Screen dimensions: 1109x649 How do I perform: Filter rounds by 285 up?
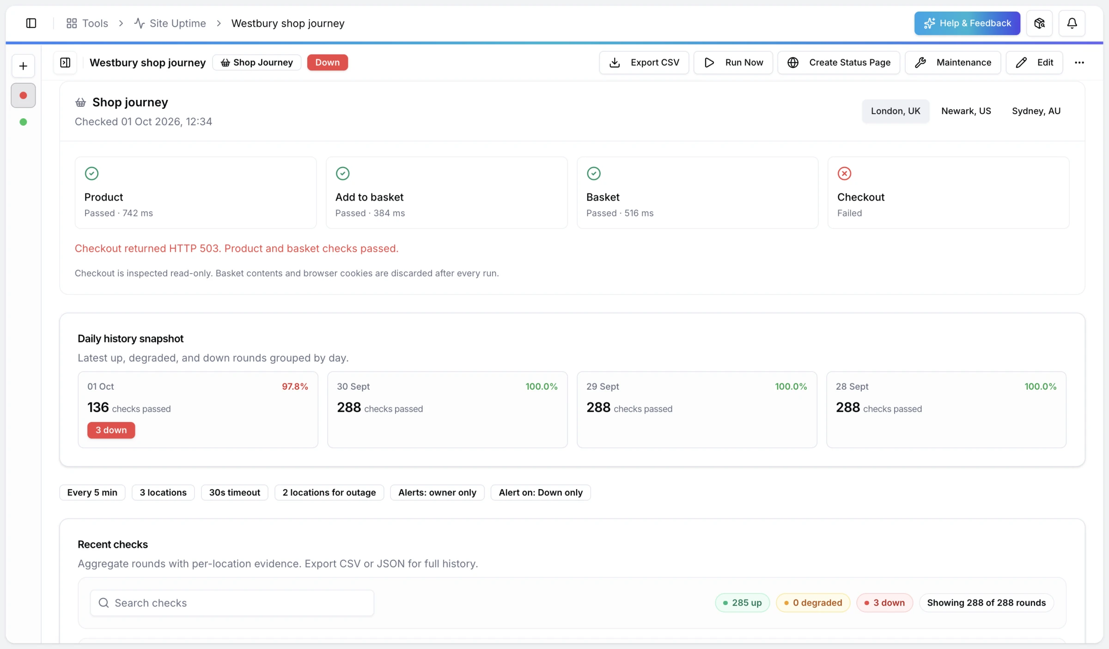tap(742, 603)
